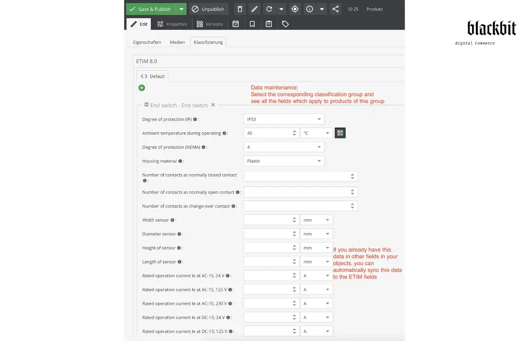Click change-over contact stepper arrows
This screenshot has width=529, height=341.
(352, 206)
